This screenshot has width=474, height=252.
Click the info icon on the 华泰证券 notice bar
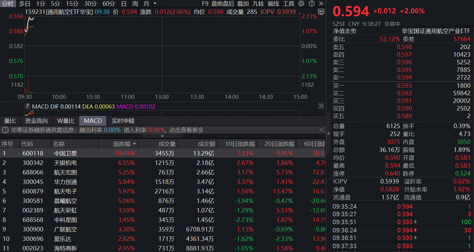(x=5, y=130)
